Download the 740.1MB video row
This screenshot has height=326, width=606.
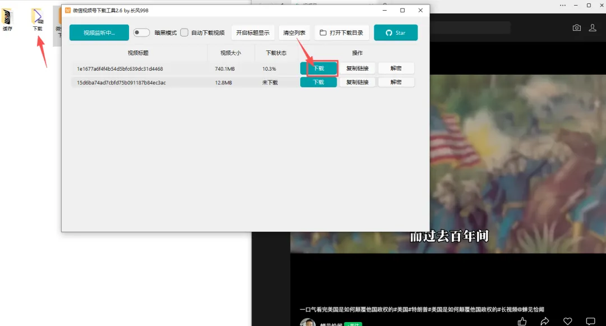(x=319, y=68)
